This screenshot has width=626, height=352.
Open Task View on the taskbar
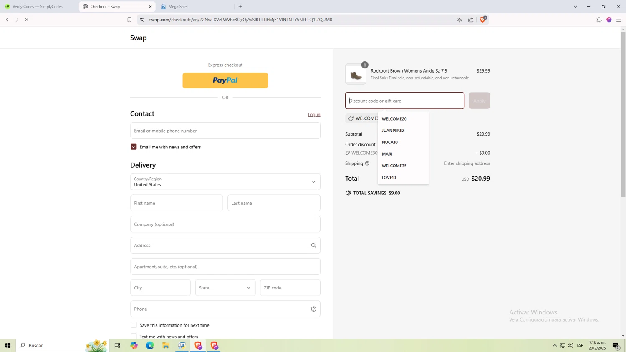point(117,345)
